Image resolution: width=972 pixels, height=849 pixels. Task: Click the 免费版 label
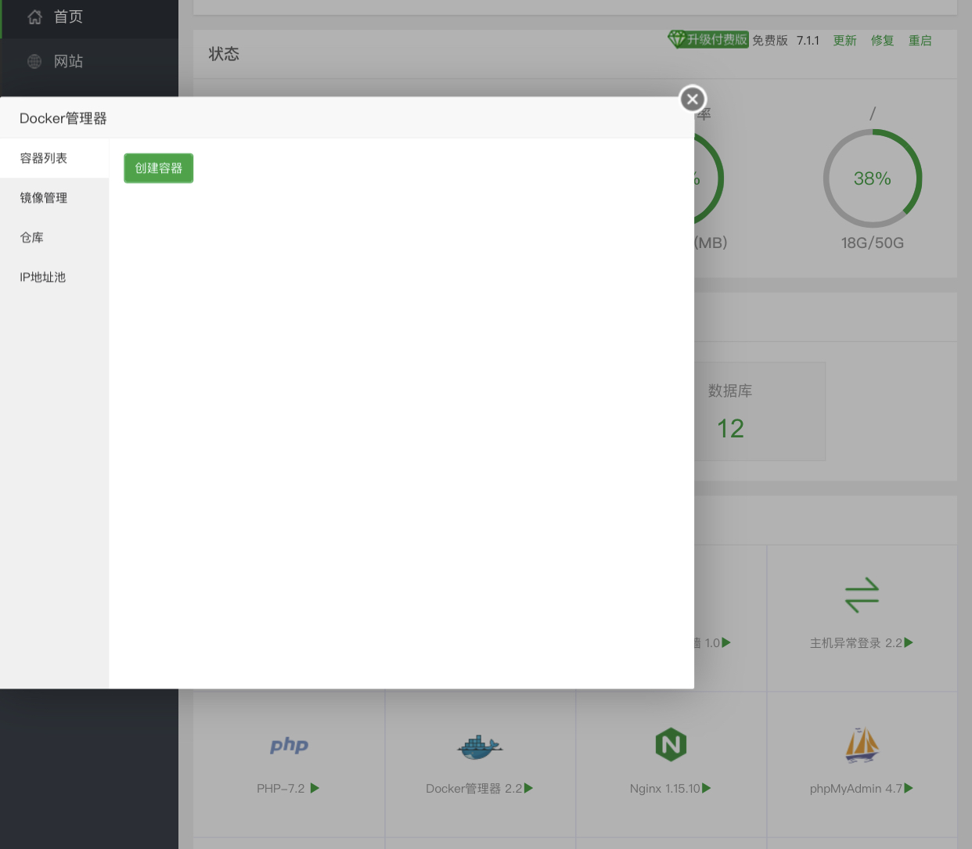click(770, 41)
